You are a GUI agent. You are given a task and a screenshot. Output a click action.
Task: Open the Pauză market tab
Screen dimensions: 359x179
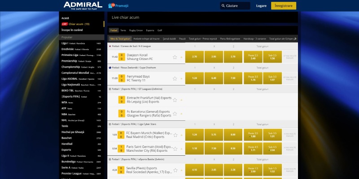click(x=182, y=39)
